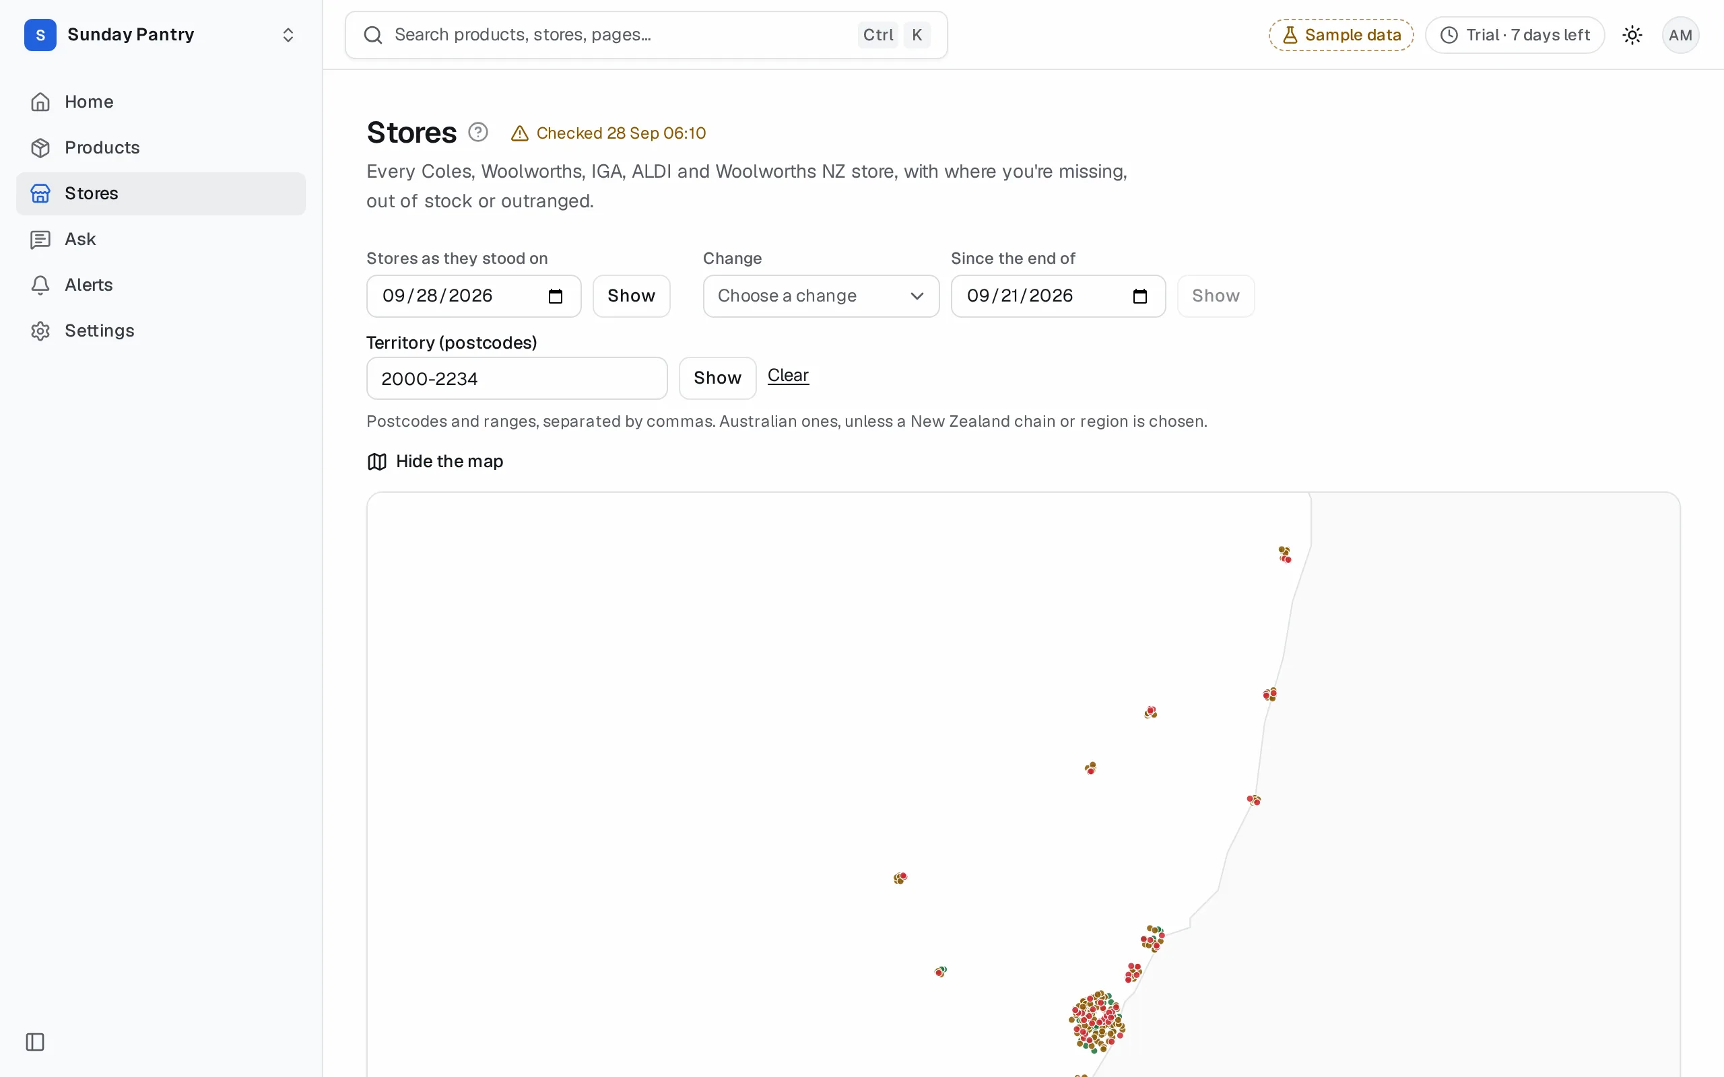The width and height of the screenshot is (1724, 1077).
Task: Open the Choose a change dropdown
Action: point(821,296)
